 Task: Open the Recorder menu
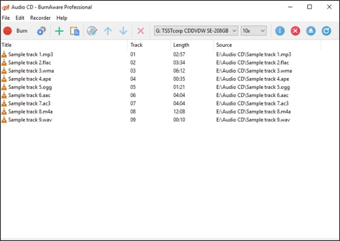(40, 18)
